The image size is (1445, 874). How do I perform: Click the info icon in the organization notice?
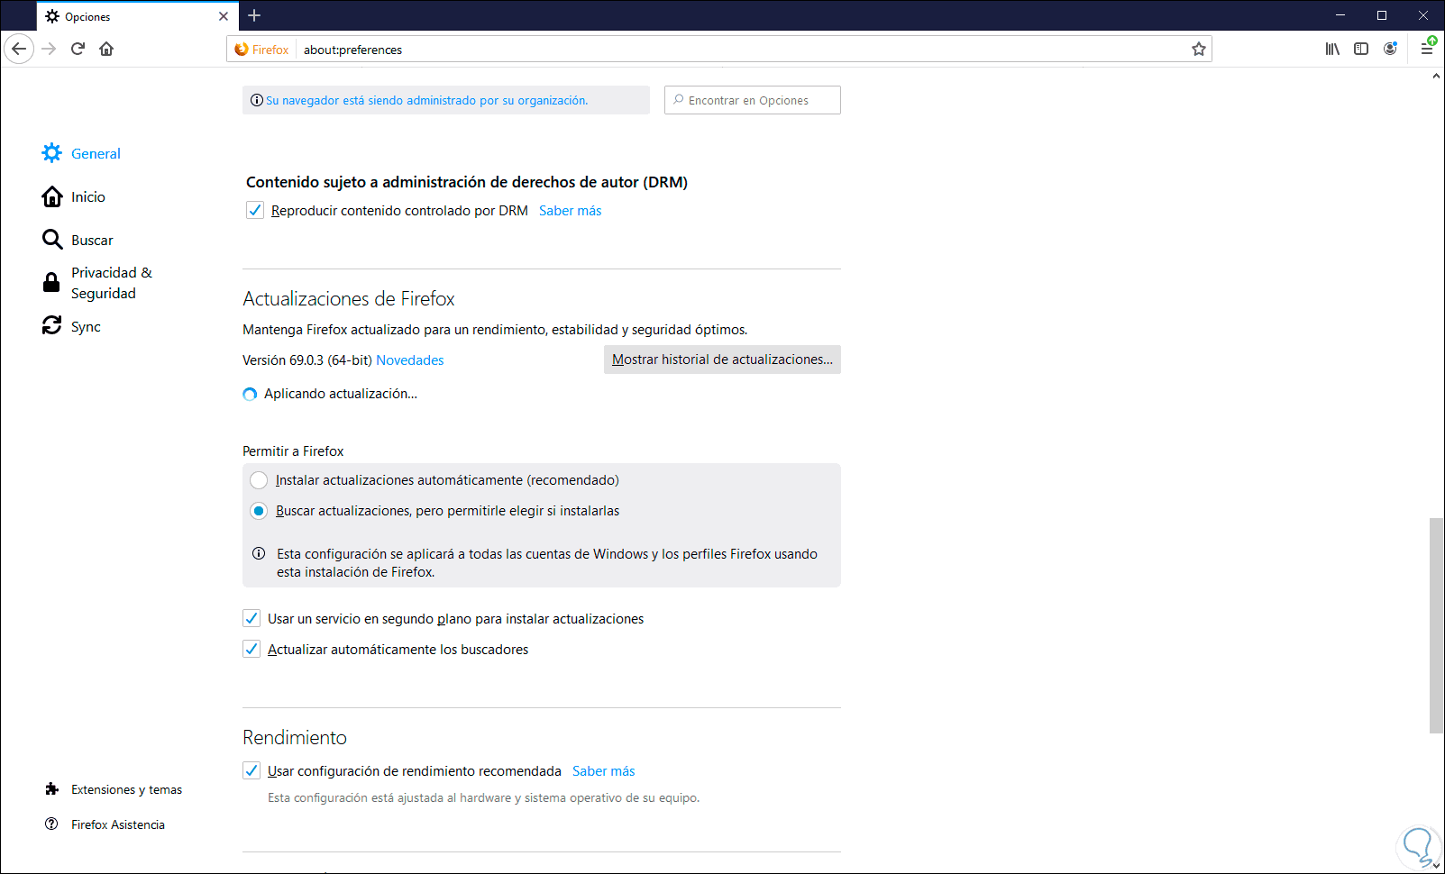(x=257, y=100)
